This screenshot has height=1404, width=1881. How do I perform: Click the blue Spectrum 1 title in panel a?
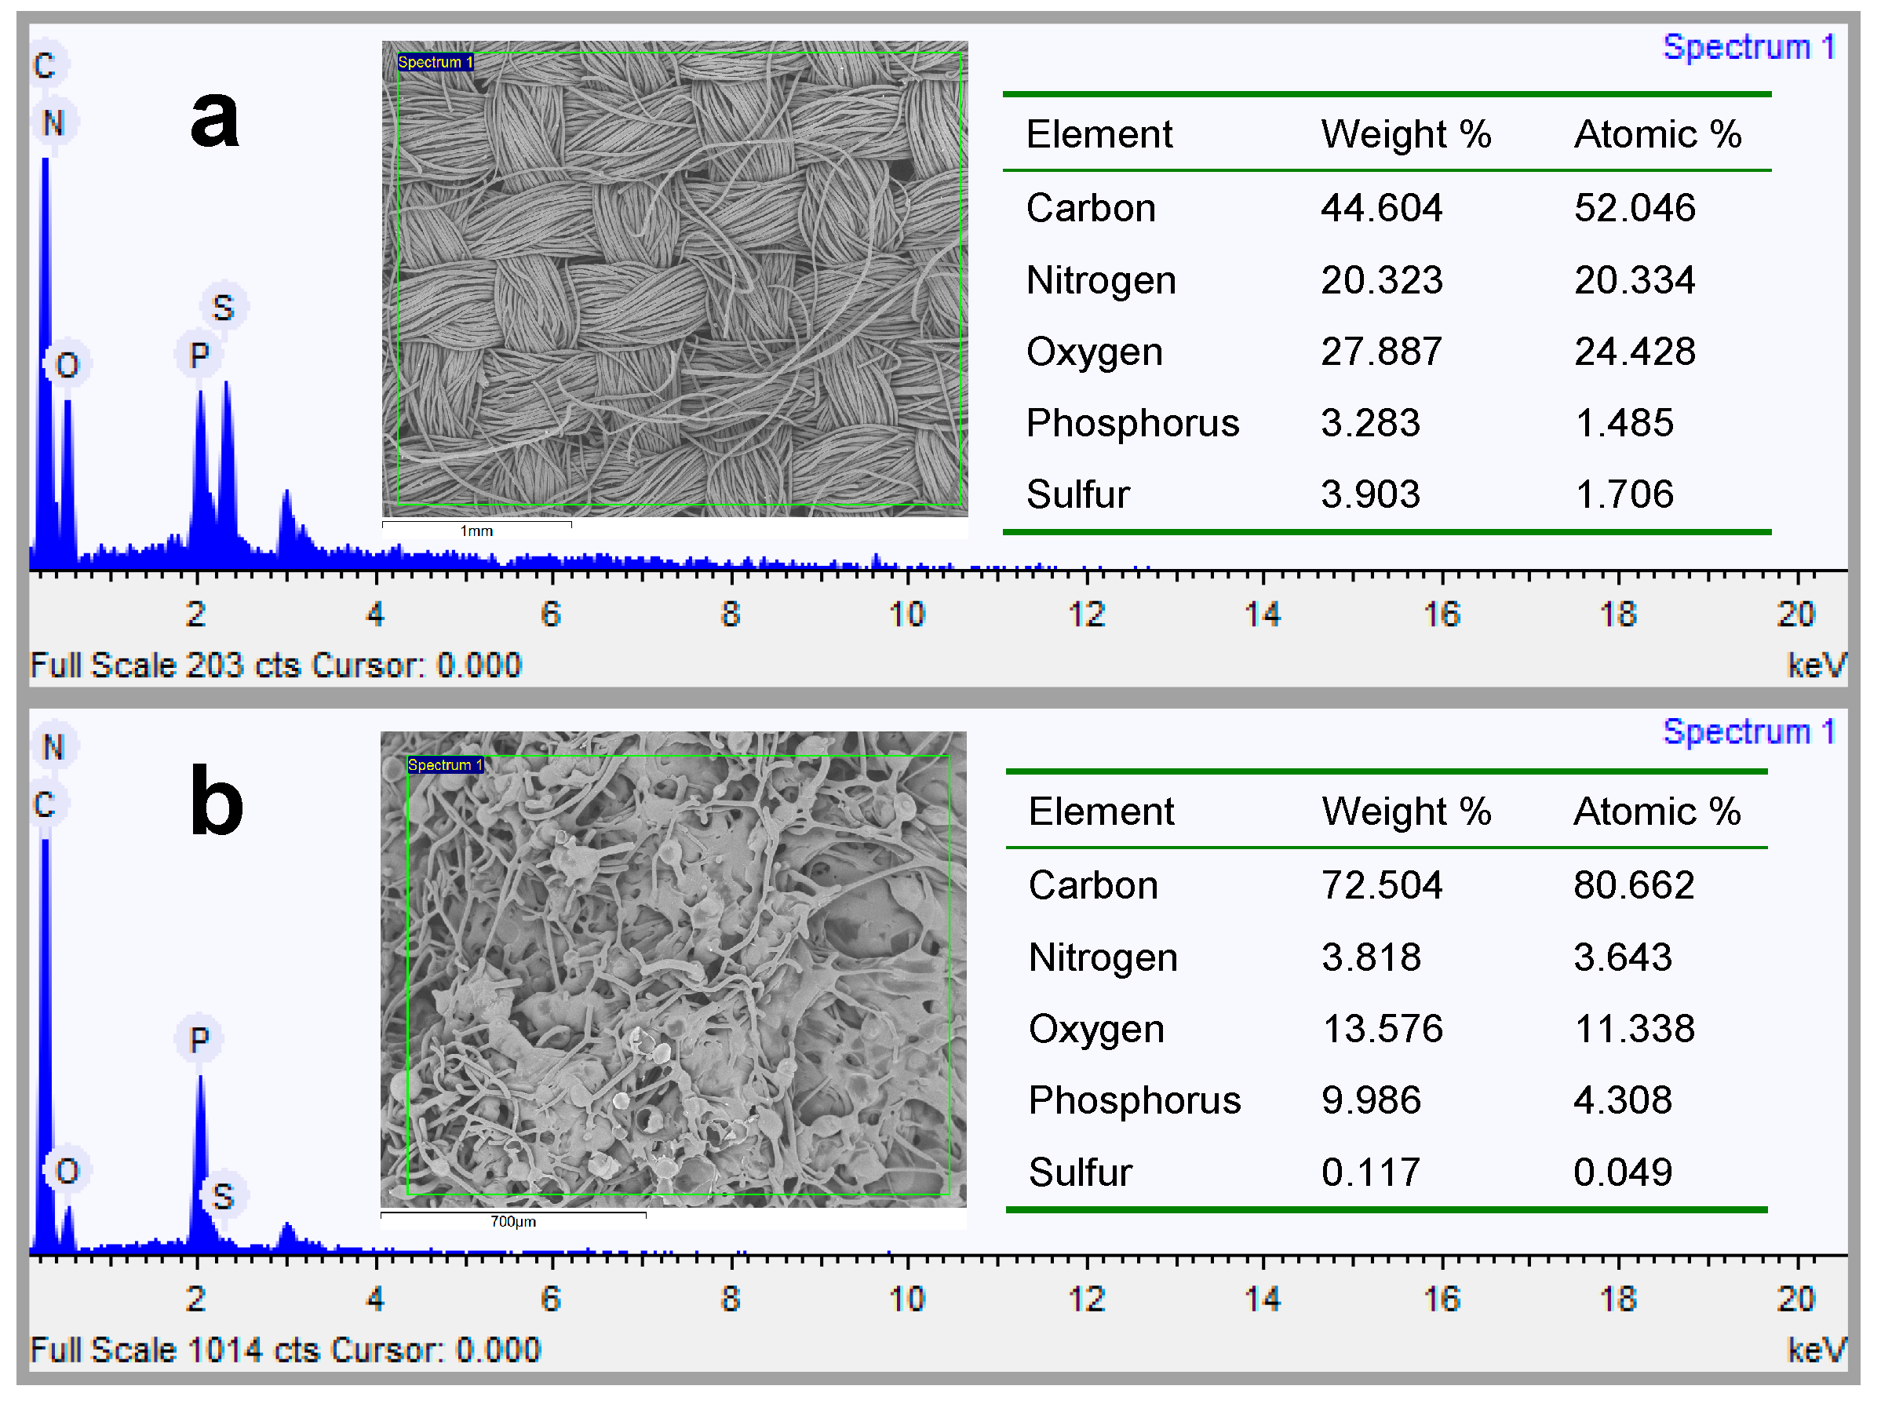[x=1748, y=47]
